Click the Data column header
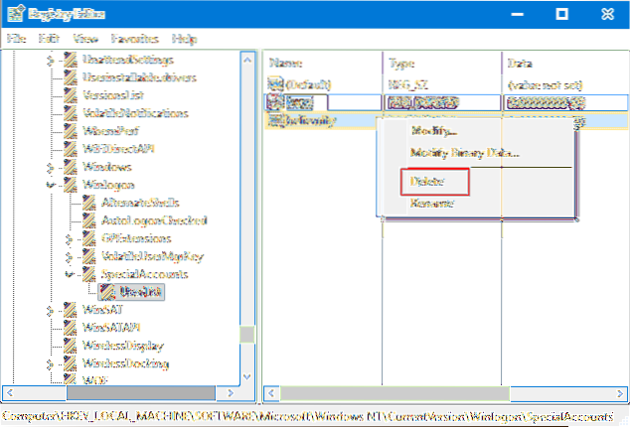This screenshot has width=630, height=427. [520, 62]
